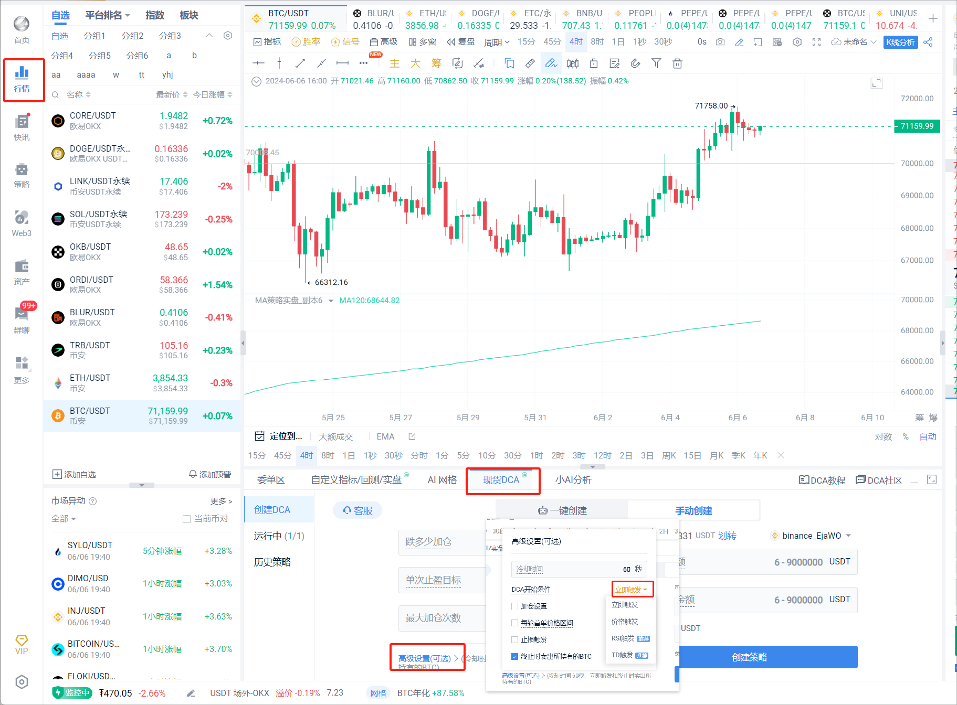
Task: Open the 首页 home sidebar icon
Action: point(22,30)
